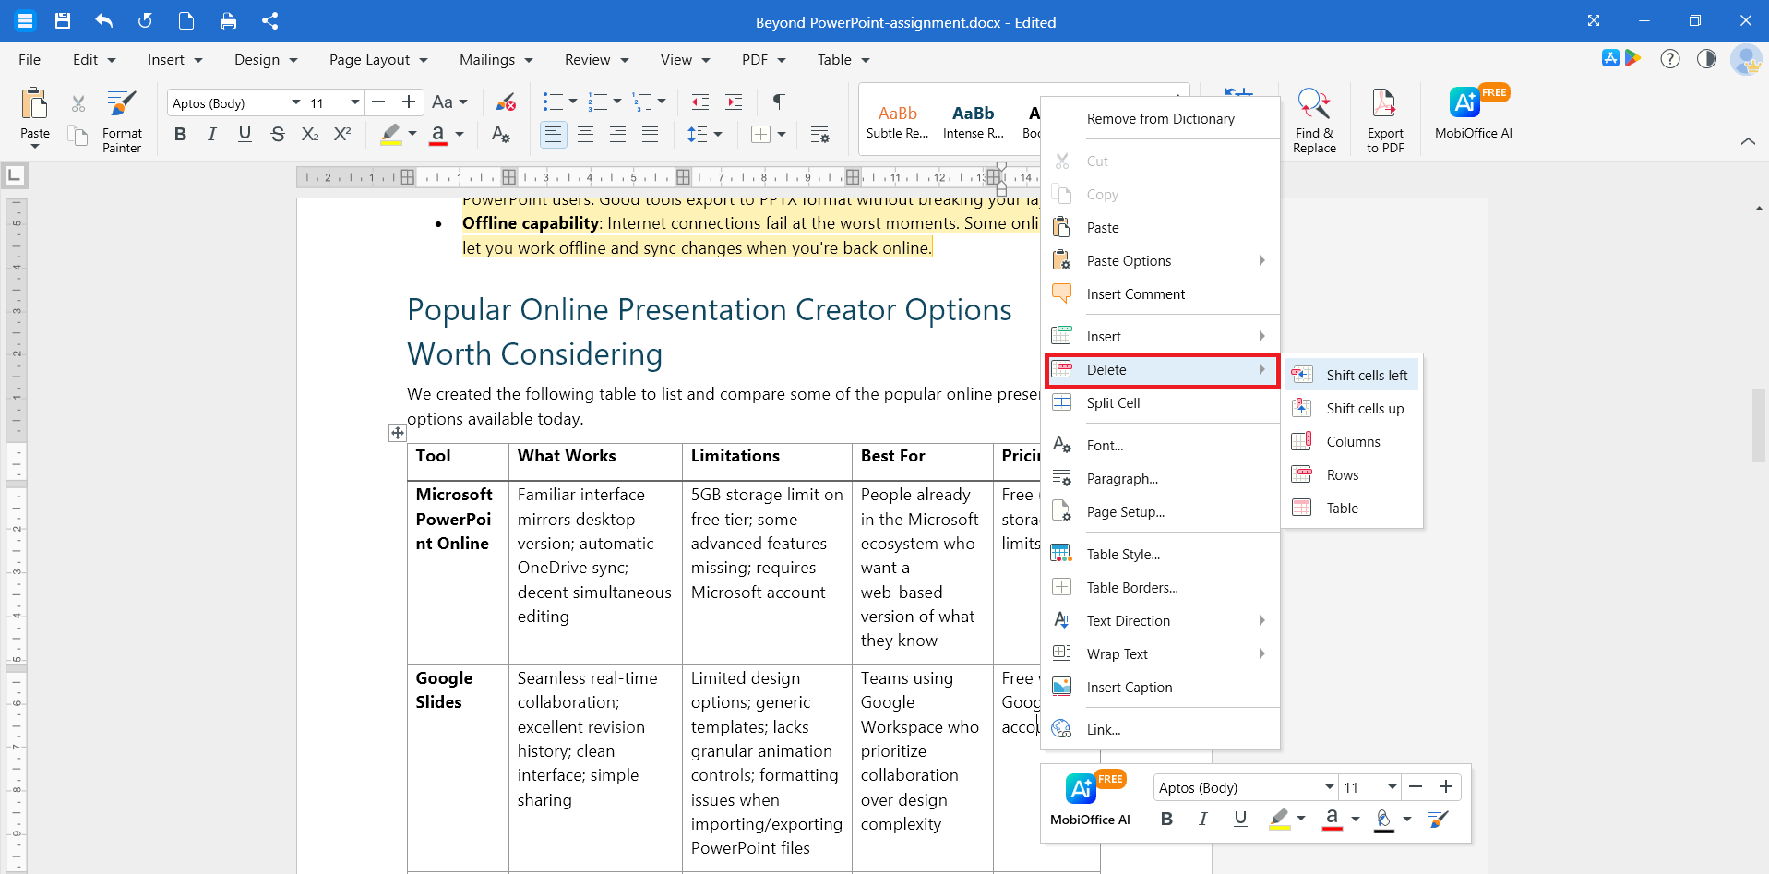This screenshot has height=874, width=1769.
Task: Click the Subscript icon
Action: [310, 134]
